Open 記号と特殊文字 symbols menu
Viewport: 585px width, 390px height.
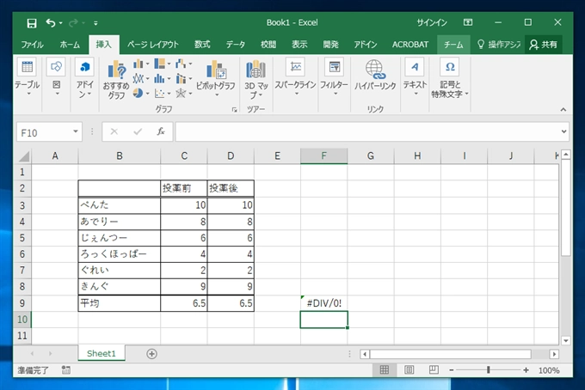pos(450,78)
